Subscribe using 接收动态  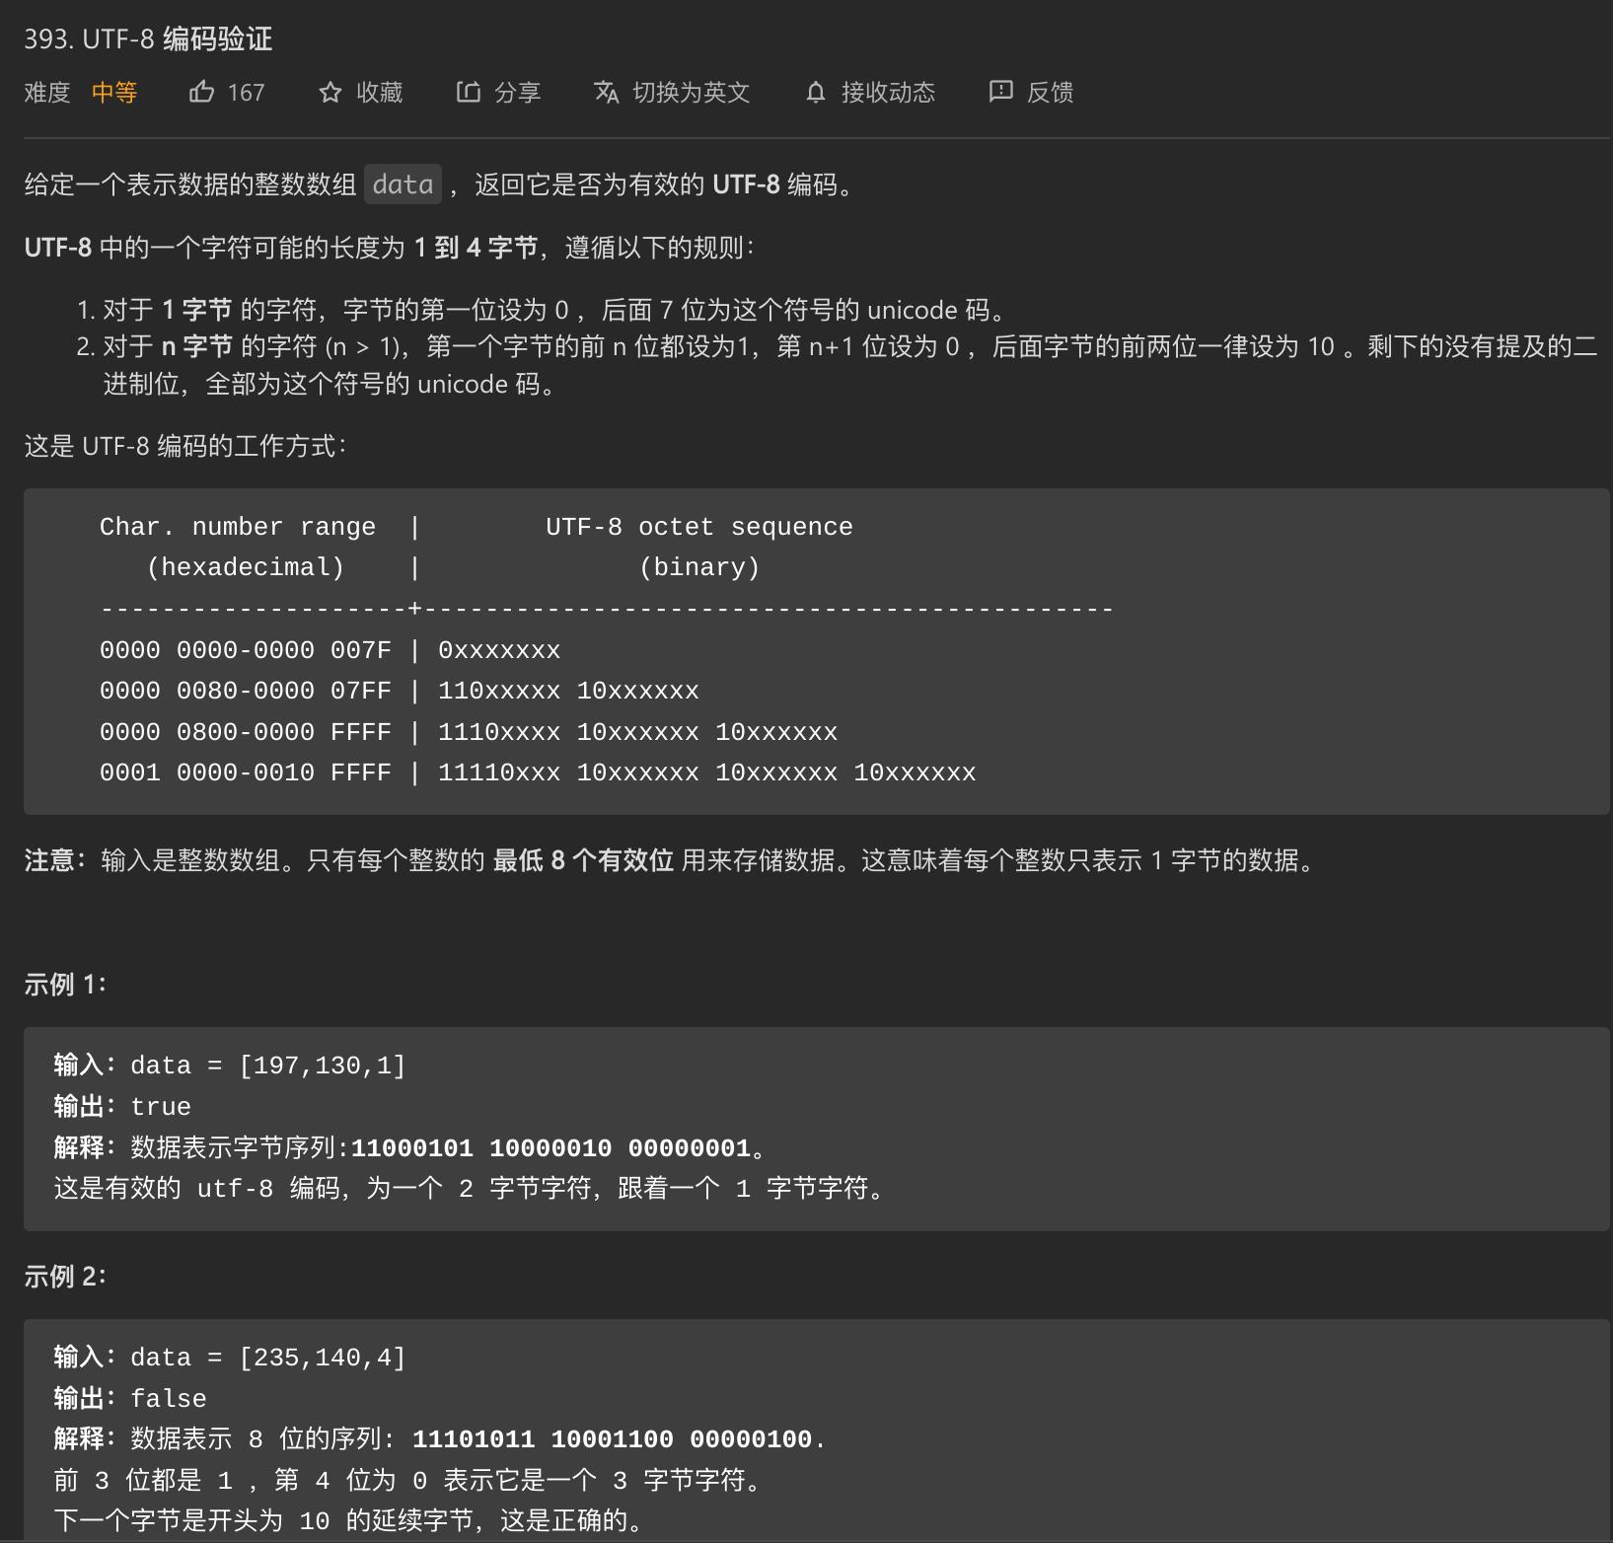coord(888,93)
